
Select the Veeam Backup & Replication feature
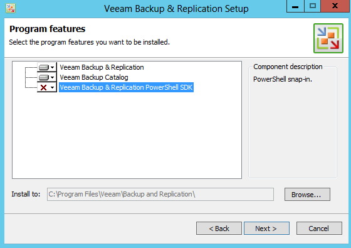(102, 67)
